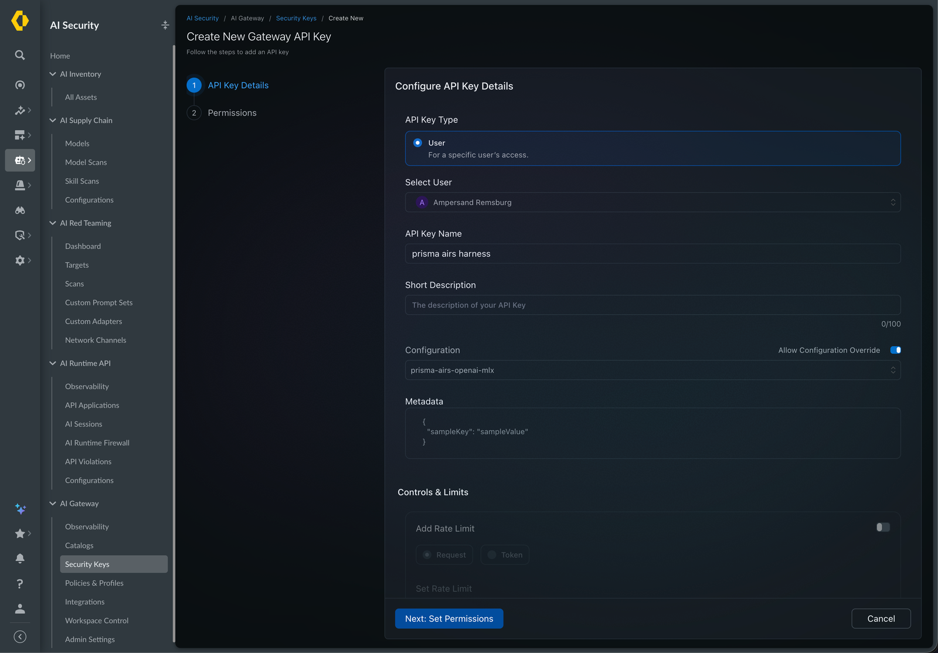This screenshot has width=938, height=653.
Task: Collapse the AI Runtime API section
Action: (x=53, y=363)
